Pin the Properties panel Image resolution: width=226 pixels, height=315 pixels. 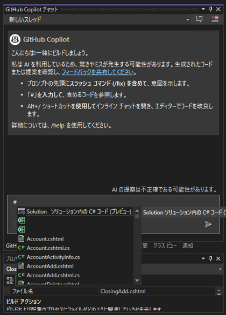[x=210, y=258]
